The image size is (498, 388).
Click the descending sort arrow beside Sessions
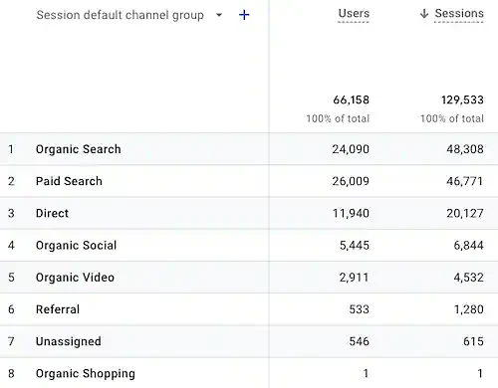[x=424, y=14]
